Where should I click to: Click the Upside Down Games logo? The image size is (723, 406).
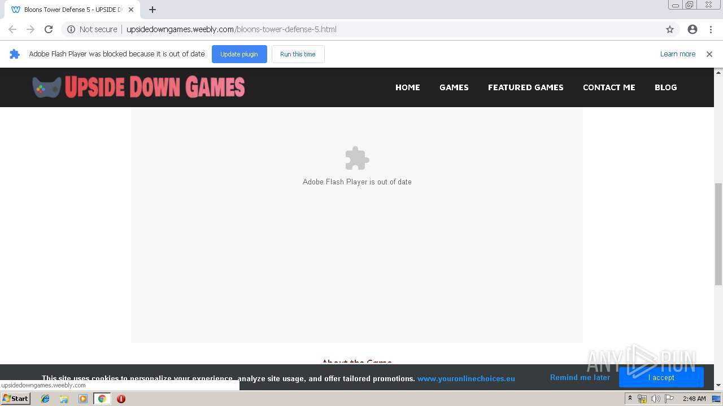138,87
